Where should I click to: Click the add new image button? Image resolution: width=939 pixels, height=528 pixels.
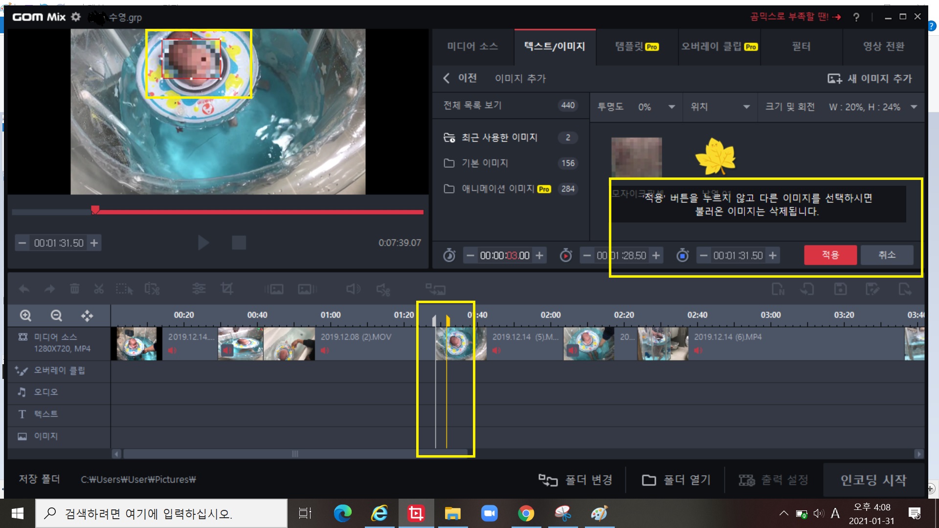tap(870, 79)
